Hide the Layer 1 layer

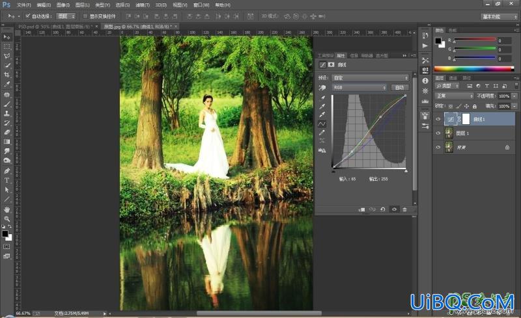pos(438,133)
